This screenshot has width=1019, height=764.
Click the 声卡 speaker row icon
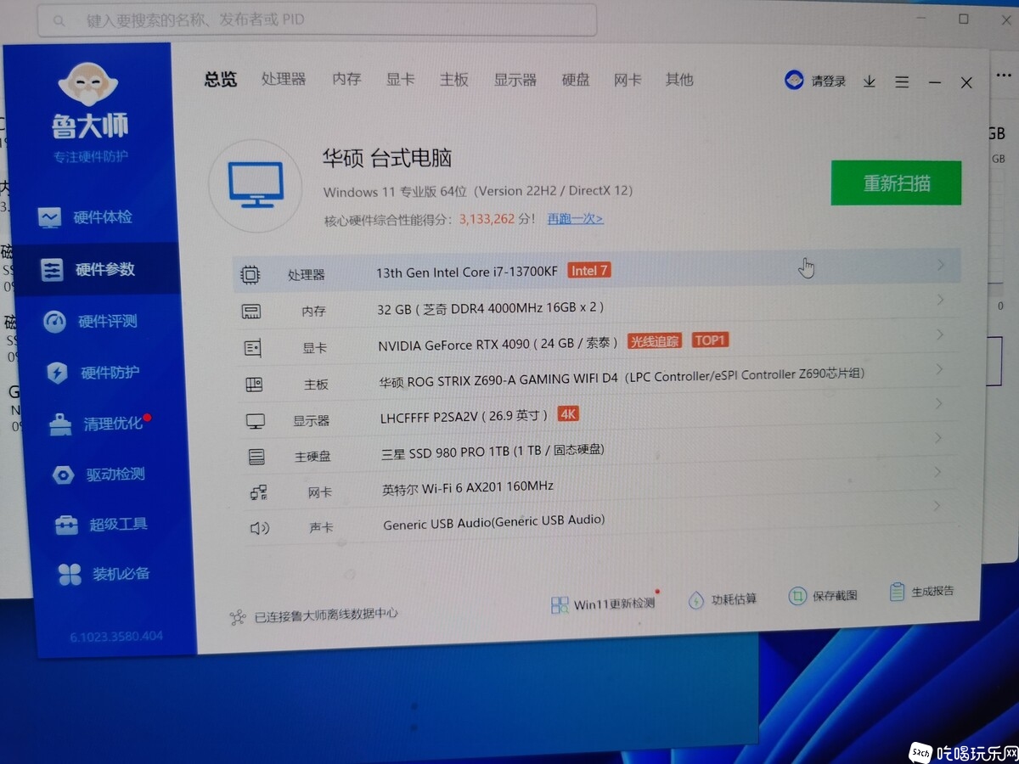tap(259, 528)
